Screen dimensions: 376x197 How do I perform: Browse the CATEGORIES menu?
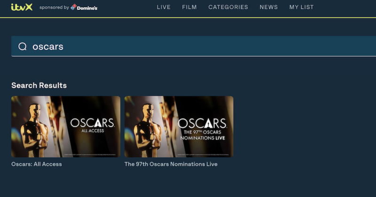coord(228,7)
